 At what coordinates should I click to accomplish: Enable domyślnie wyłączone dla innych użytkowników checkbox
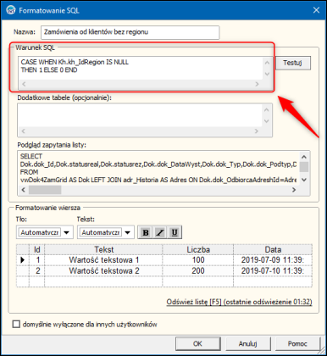coord(16,324)
